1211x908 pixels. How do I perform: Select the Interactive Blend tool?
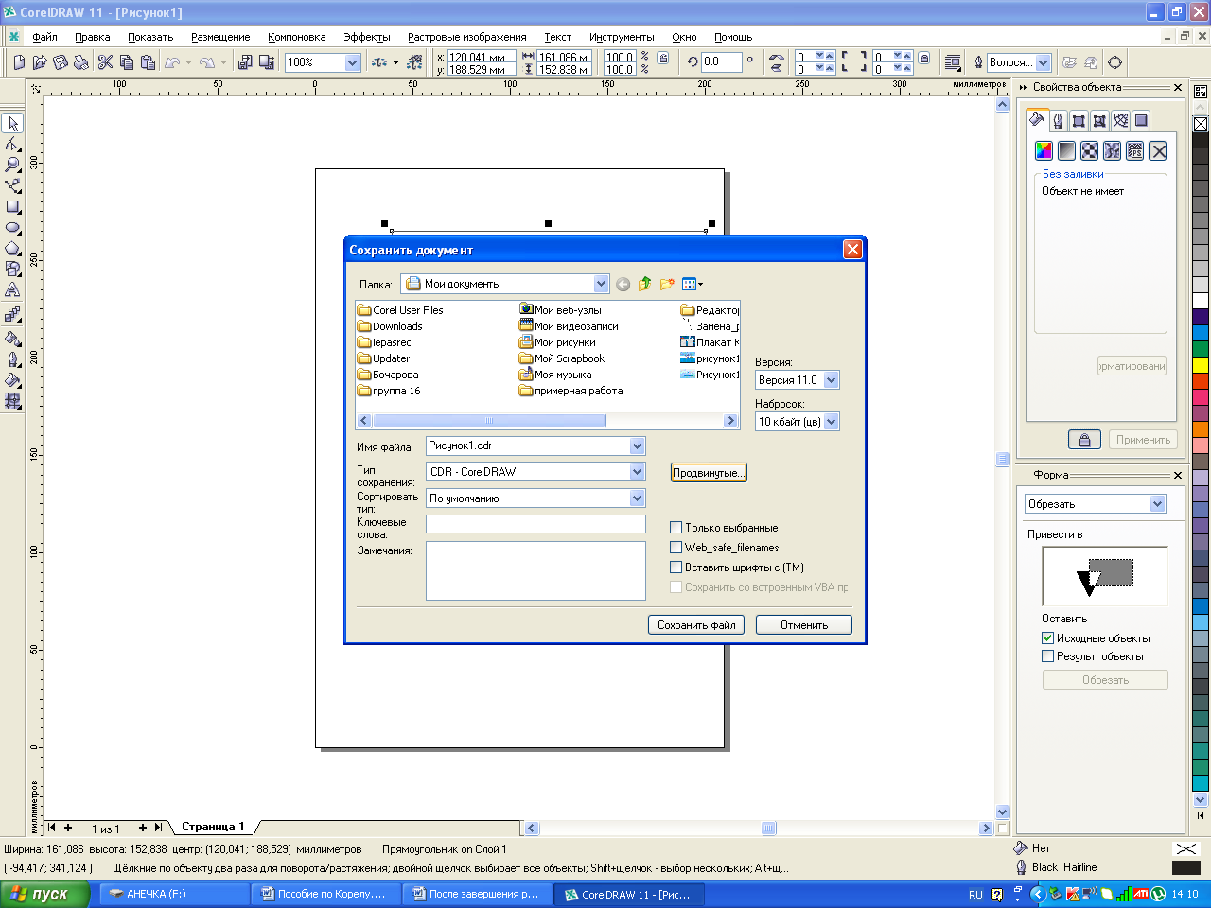(13, 314)
